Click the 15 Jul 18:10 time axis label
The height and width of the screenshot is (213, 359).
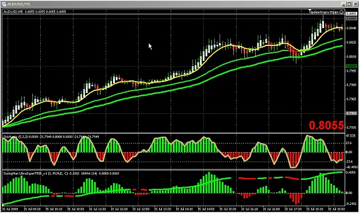click(315, 209)
